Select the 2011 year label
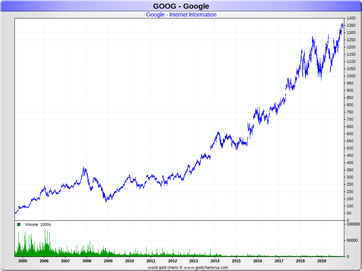Viewport: 362px width, 271px height. [x=151, y=261]
